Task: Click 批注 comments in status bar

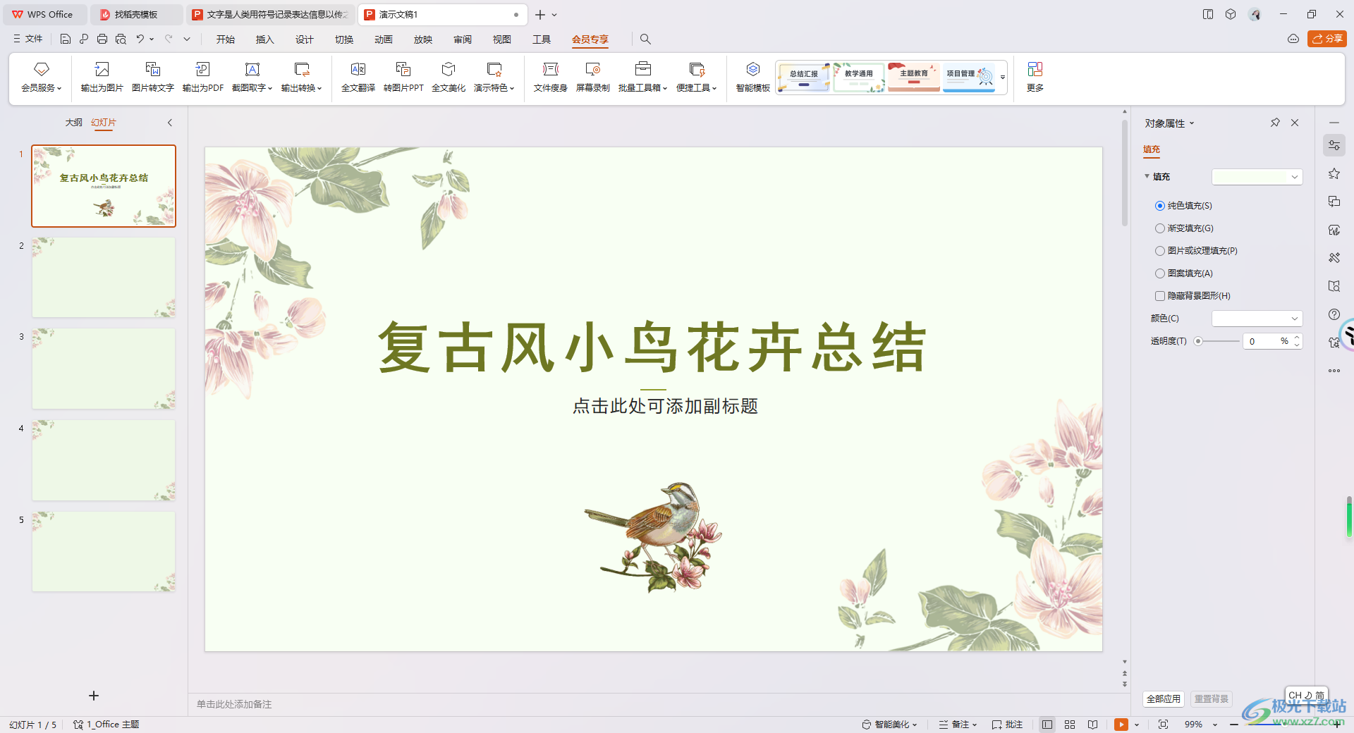Action: [1007, 725]
